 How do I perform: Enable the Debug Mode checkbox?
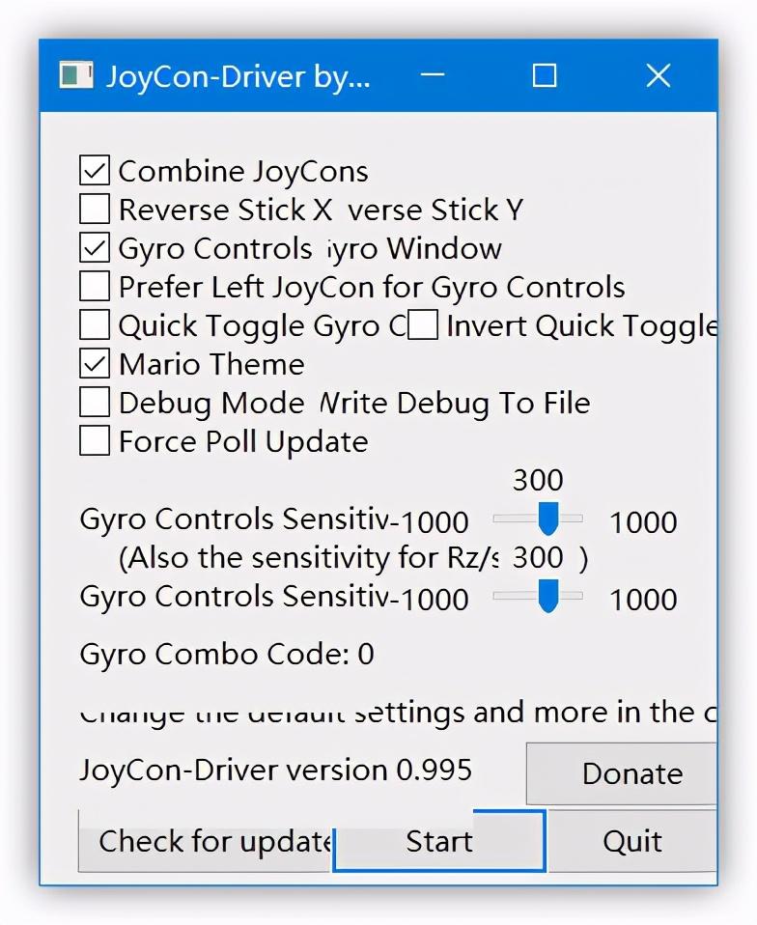coord(95,403)
